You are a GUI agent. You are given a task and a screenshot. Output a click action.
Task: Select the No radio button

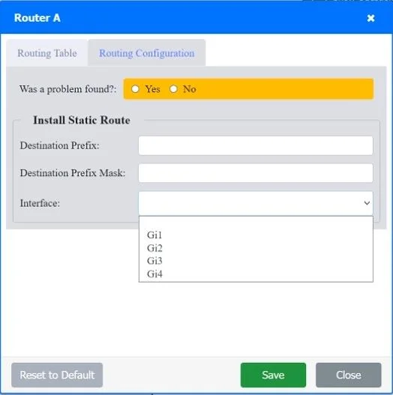coord(173,89)
